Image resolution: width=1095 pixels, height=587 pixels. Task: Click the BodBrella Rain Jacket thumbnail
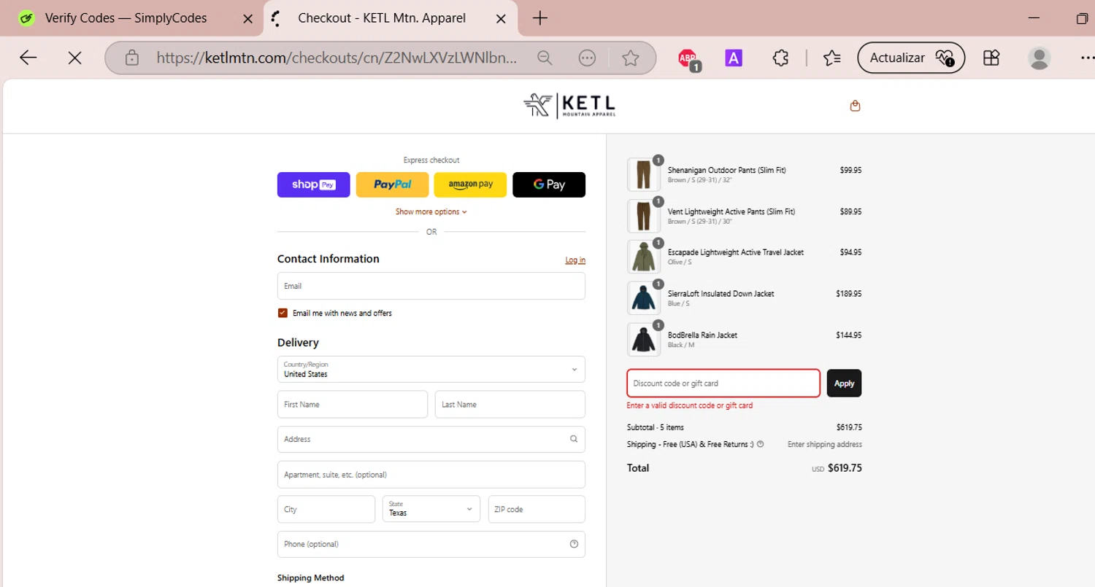pos(644,340)
